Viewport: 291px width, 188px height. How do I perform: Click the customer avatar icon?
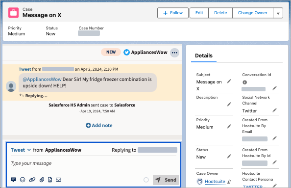point(11,86)
